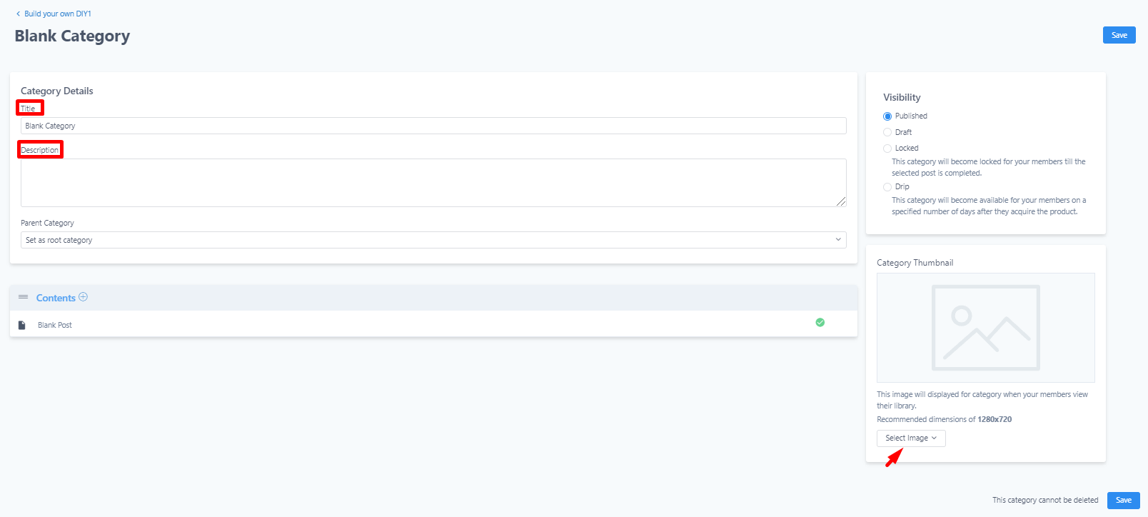The height and width of the screenshot is (517, 1148).
Task: Click the green checkmark on Blank Post
Action: point(820,322)
